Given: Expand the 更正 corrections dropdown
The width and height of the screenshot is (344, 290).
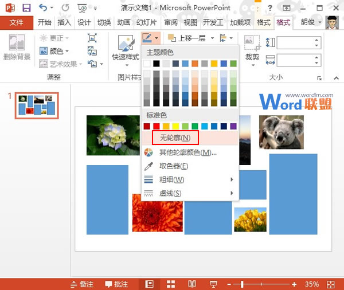Looking at the screenshot, I should 67,38.
